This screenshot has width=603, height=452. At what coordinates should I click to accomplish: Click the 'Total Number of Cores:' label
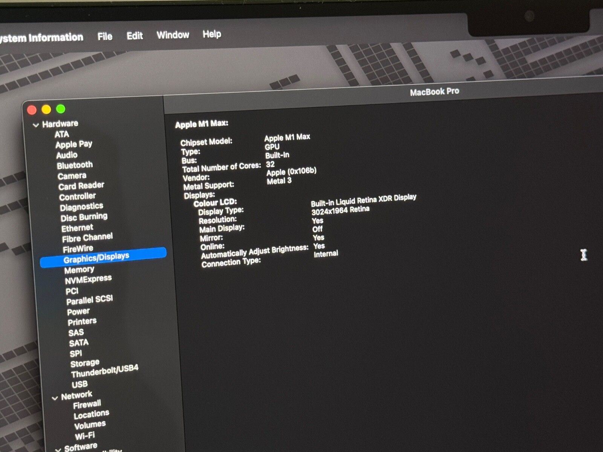[x=222, y=167]
